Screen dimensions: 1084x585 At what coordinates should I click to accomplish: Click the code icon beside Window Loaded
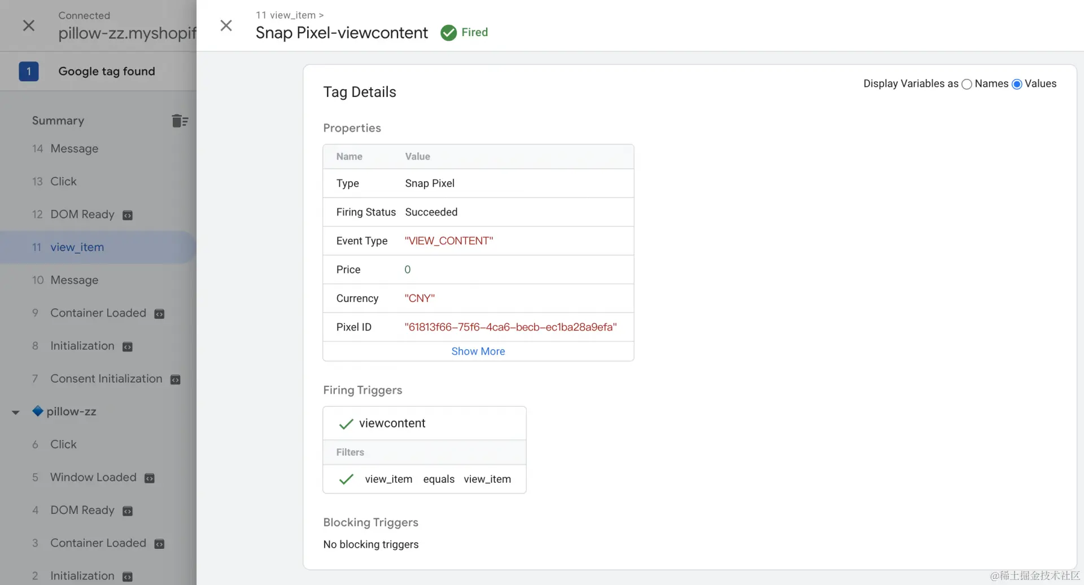(x=150, y=478)
